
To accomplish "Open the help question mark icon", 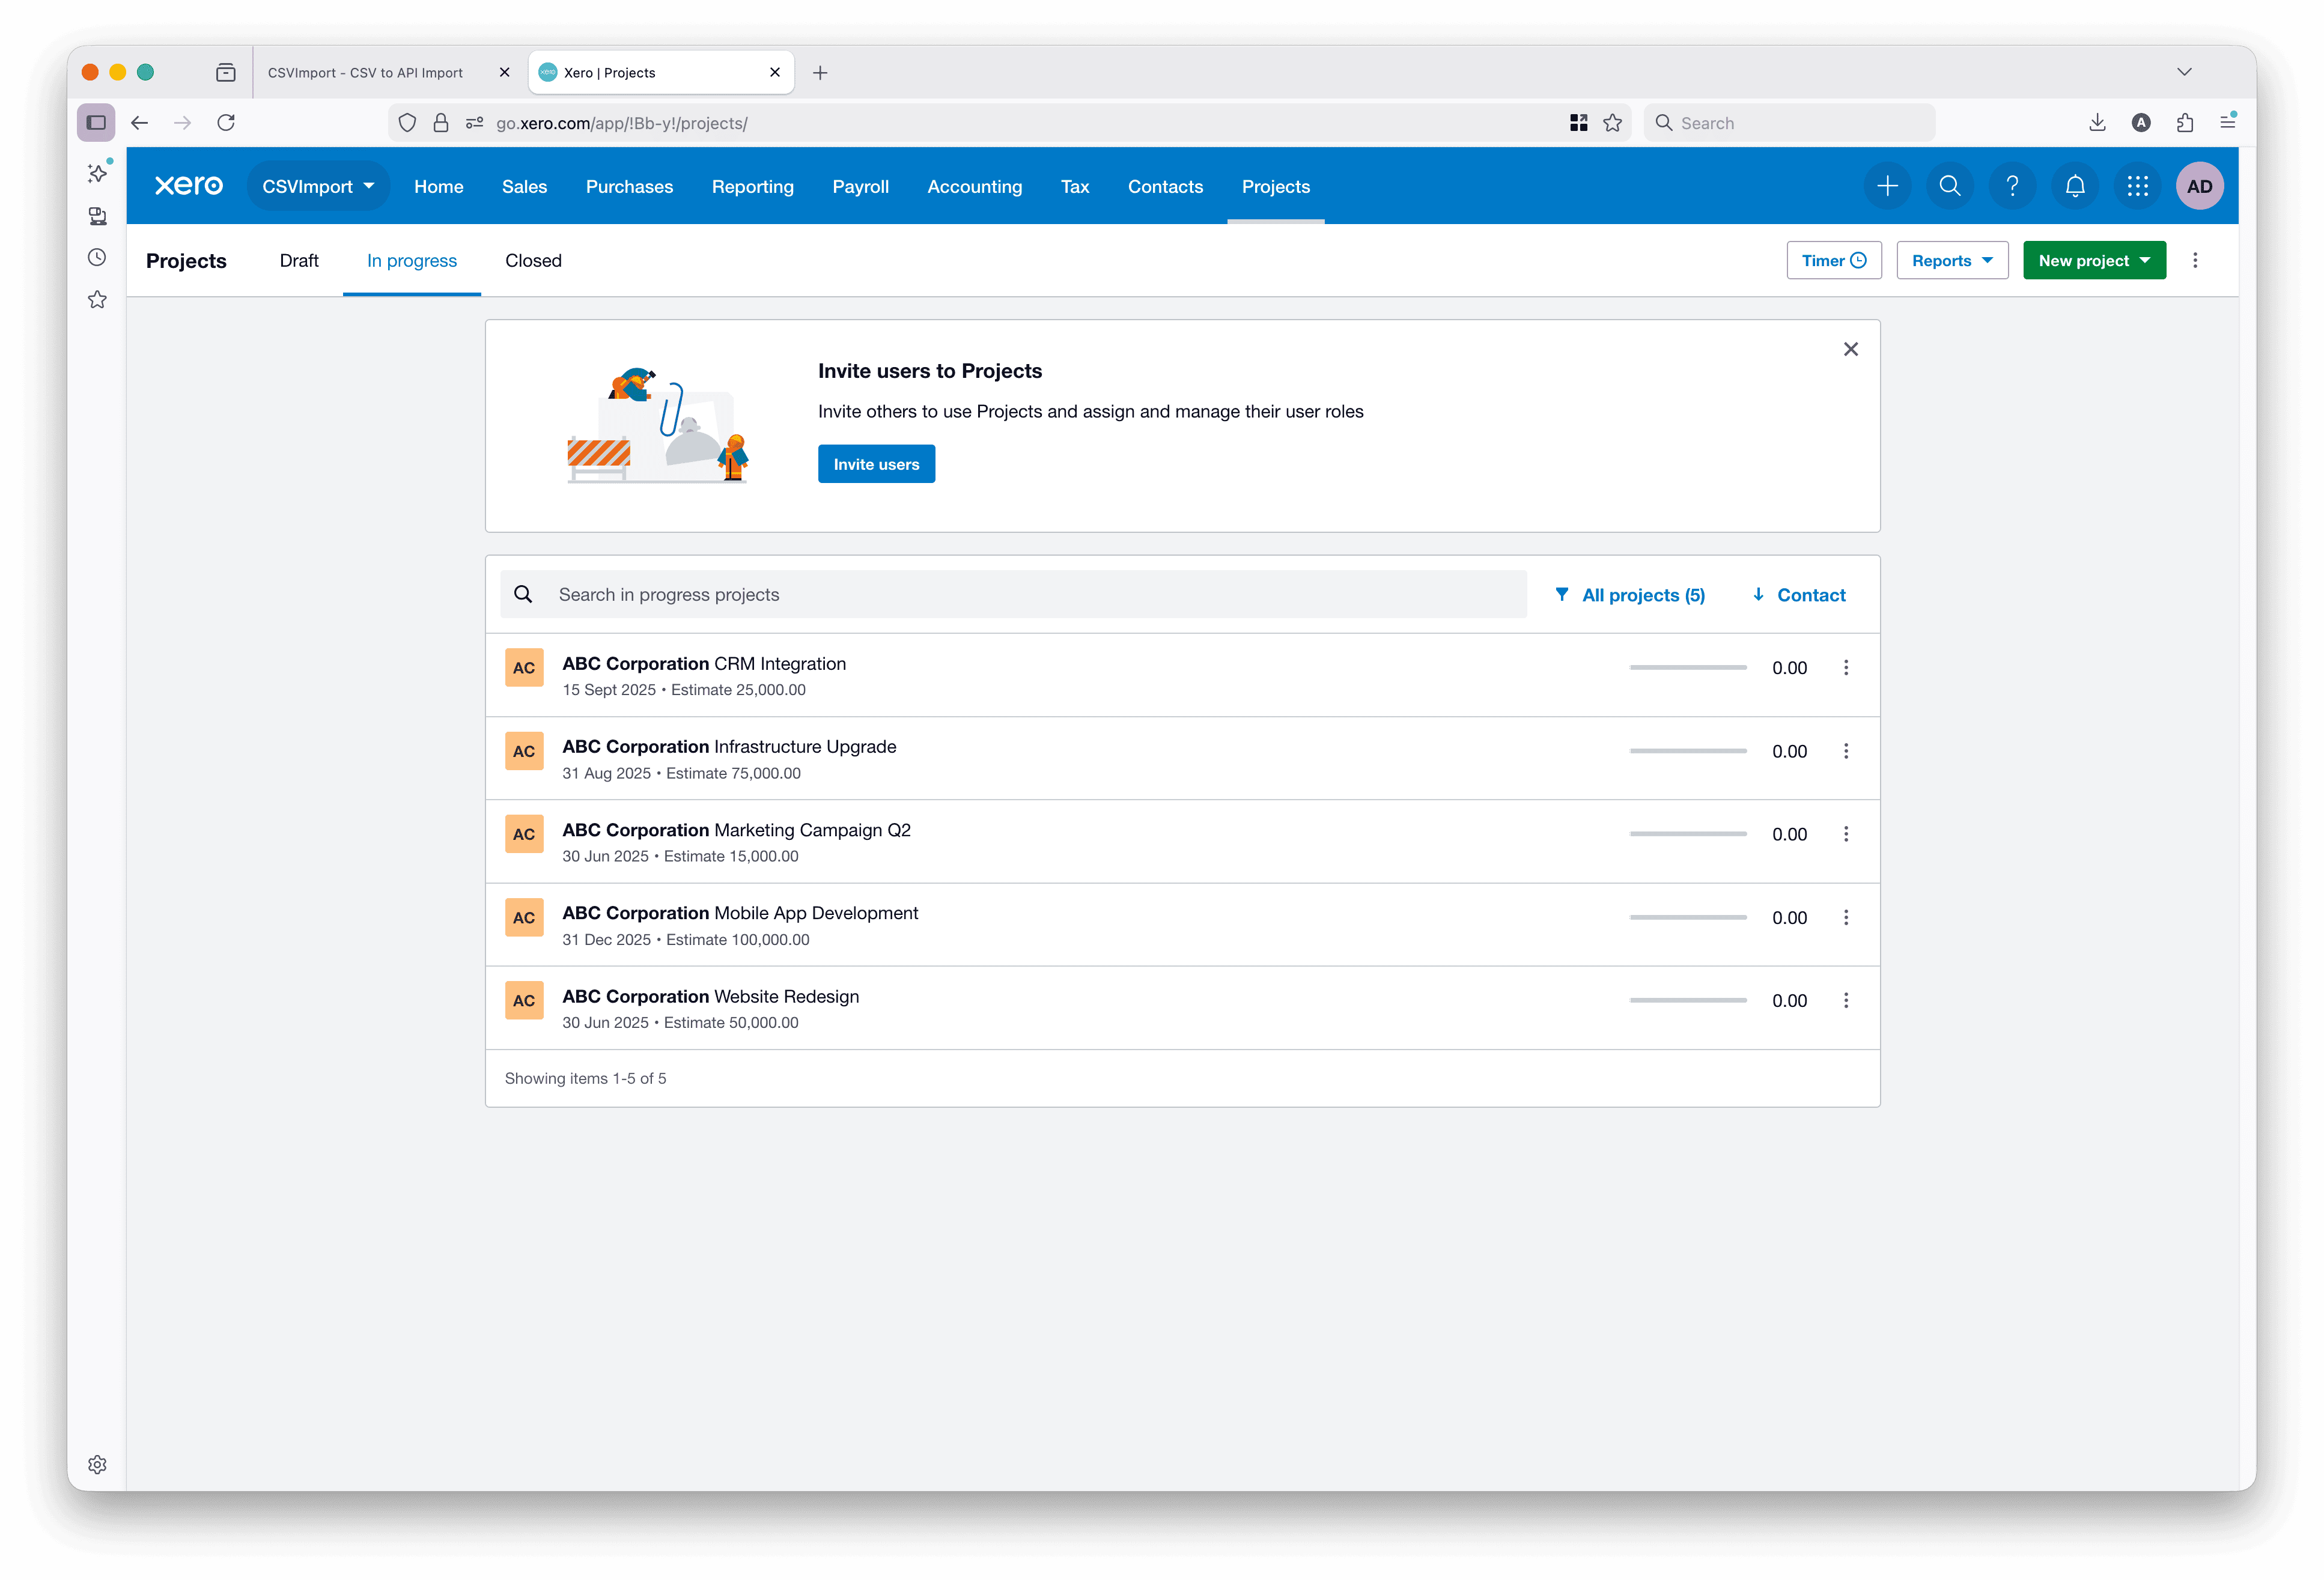I will [2012, 186].
